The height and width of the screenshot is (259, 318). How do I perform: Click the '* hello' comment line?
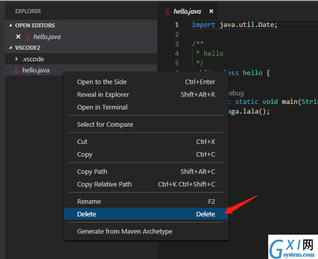pyautogui.click(x=210, y=54)
